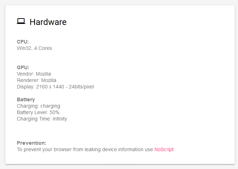Open the NoScript link

point(164,149)
